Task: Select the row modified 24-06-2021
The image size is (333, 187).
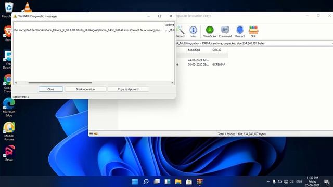Action: point(202,60)
